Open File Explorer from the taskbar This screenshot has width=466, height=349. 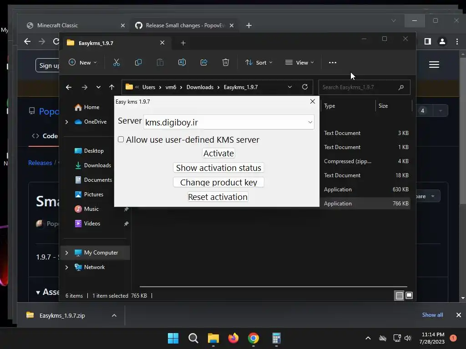click(213, 338)
